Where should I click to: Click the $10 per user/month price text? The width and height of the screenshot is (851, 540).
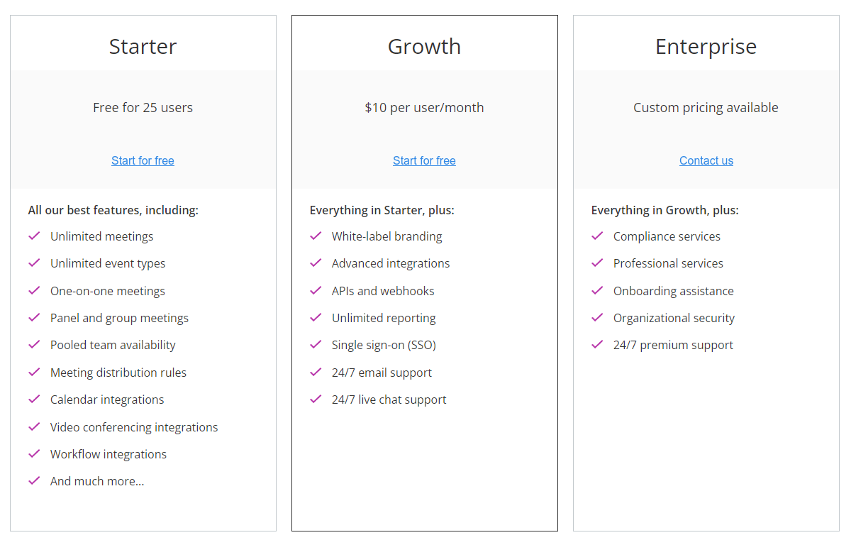pyautogui.click(x=424, y=108)
